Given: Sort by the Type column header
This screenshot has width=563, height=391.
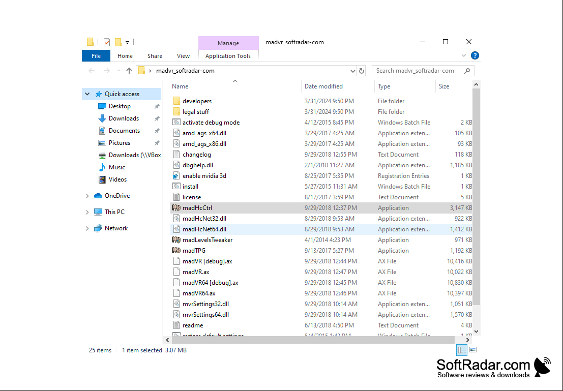Looking at the screenshot, I should click(384, 86).
